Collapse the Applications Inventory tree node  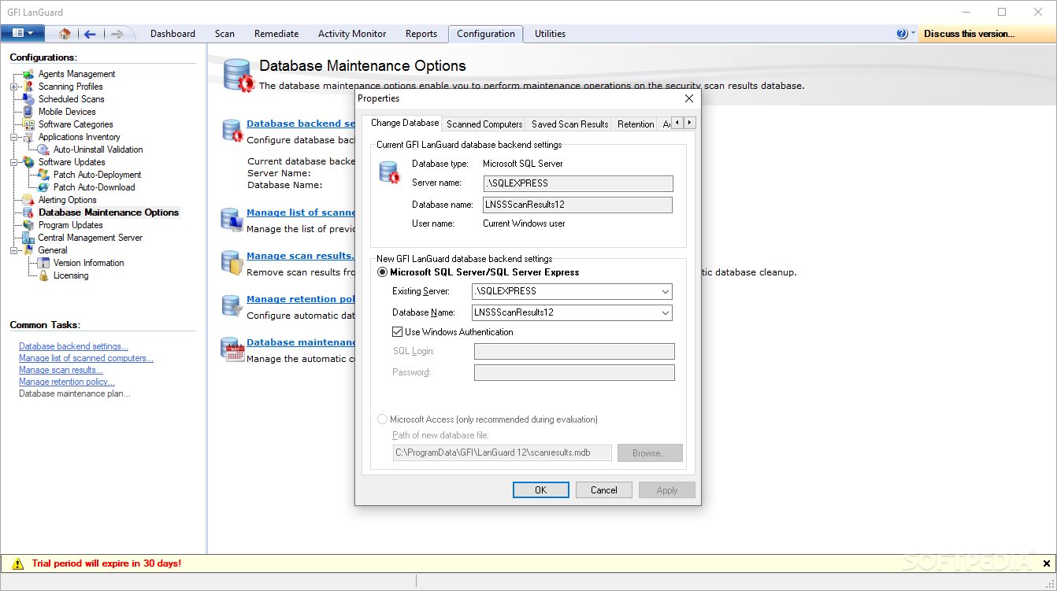coord(13,137)
